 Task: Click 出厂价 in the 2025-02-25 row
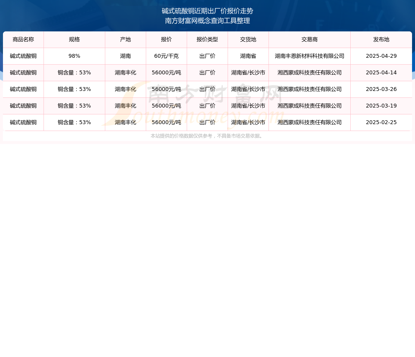207,122
